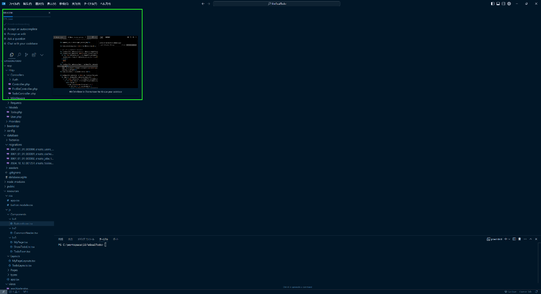Collapse the Controllers folder
The image size is (541, 294).
17,75
